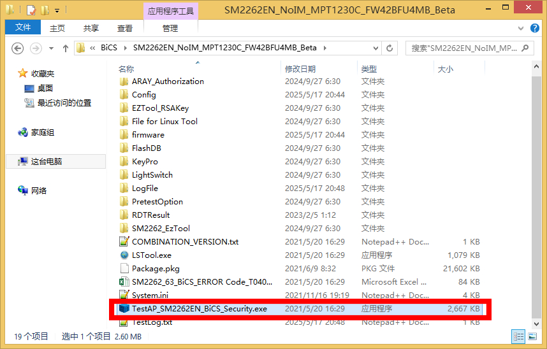Select the TestAP_SM2262EN_BiCS_Security.exe icon

pyautogui.click(x=124, y=309)
